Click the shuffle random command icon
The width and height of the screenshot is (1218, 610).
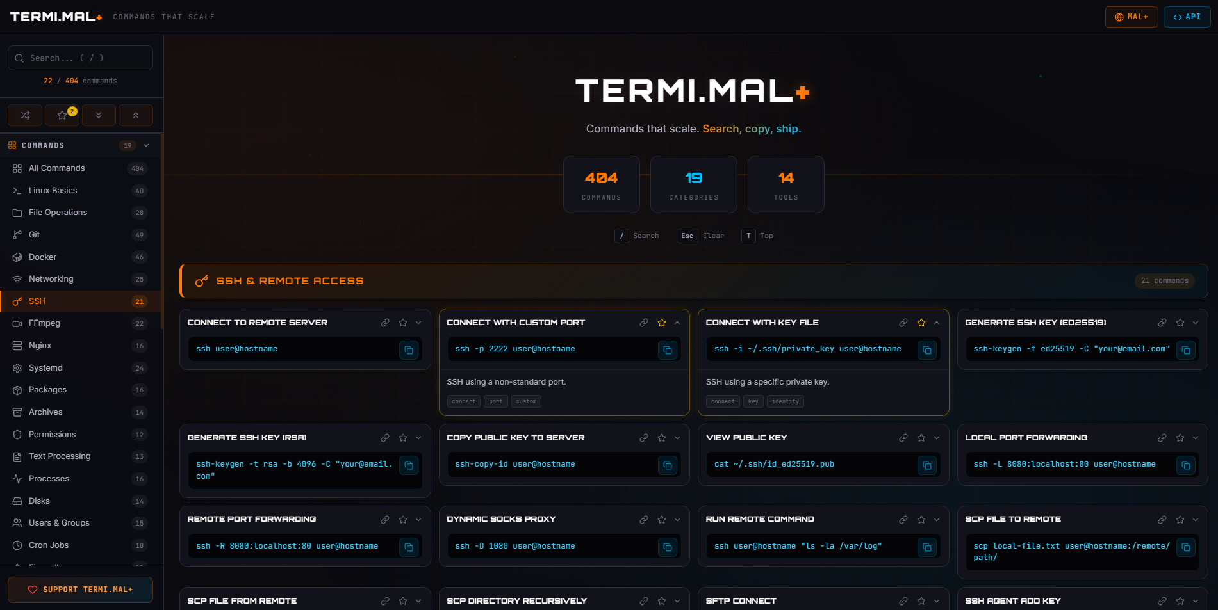(x=25, y=115)
